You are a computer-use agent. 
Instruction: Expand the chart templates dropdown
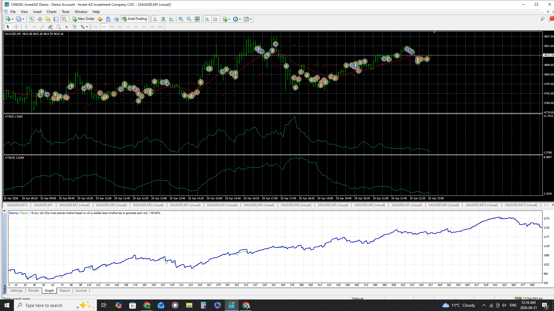point(250,19)
